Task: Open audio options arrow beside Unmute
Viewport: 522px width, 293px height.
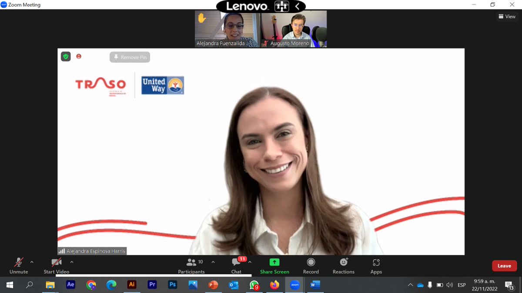Action: [x=32, y=262]
